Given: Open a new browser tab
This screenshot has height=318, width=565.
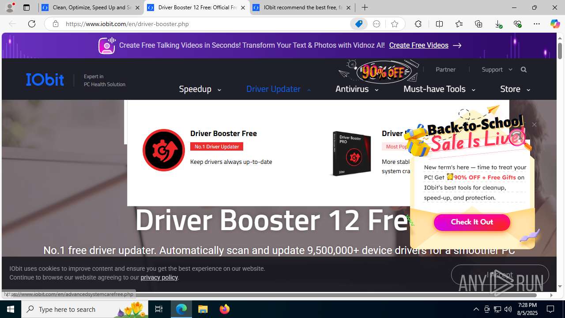Looking at the screenshot, I should click(365, 8).
